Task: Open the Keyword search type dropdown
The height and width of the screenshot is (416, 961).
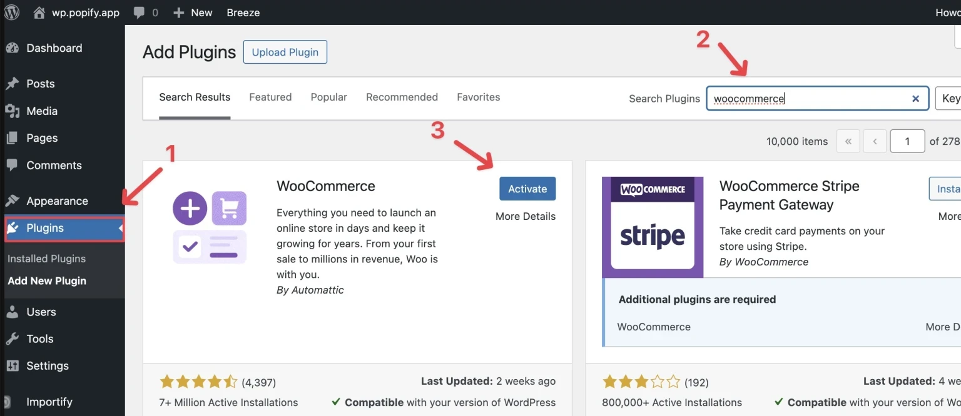Action: (948, 99)
